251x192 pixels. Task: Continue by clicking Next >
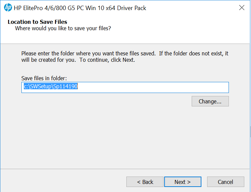183,182
